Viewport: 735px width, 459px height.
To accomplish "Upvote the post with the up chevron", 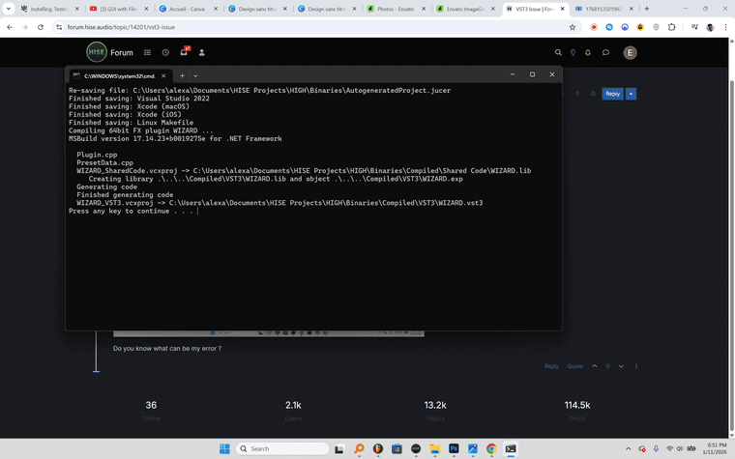I will click(x=595, y=366).
